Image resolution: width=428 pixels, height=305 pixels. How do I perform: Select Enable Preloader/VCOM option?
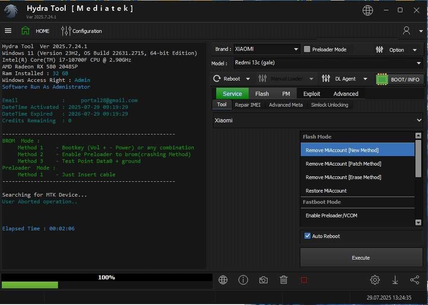[x=357, y=215]
